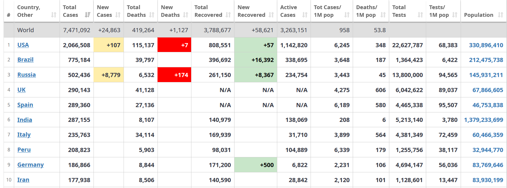Open Germany population link 83,769,646
Screen dimensions: 507x188
488,165
